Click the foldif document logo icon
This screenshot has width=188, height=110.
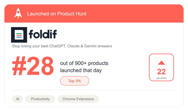19,35
